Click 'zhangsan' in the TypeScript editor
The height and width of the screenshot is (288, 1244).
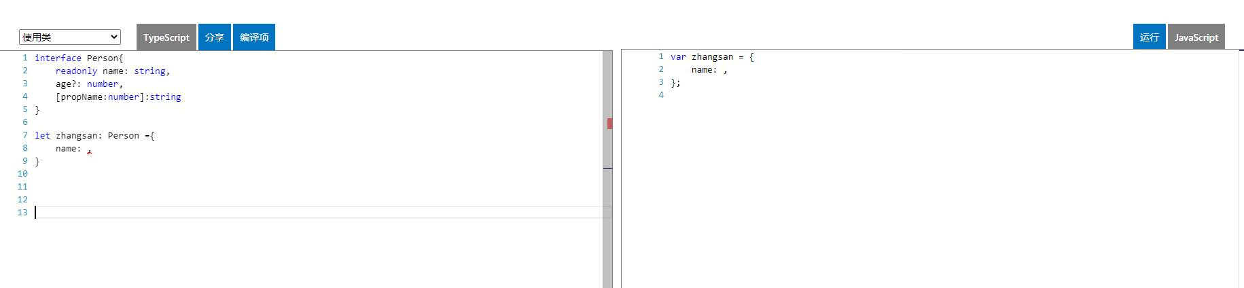tap(76, 136)
